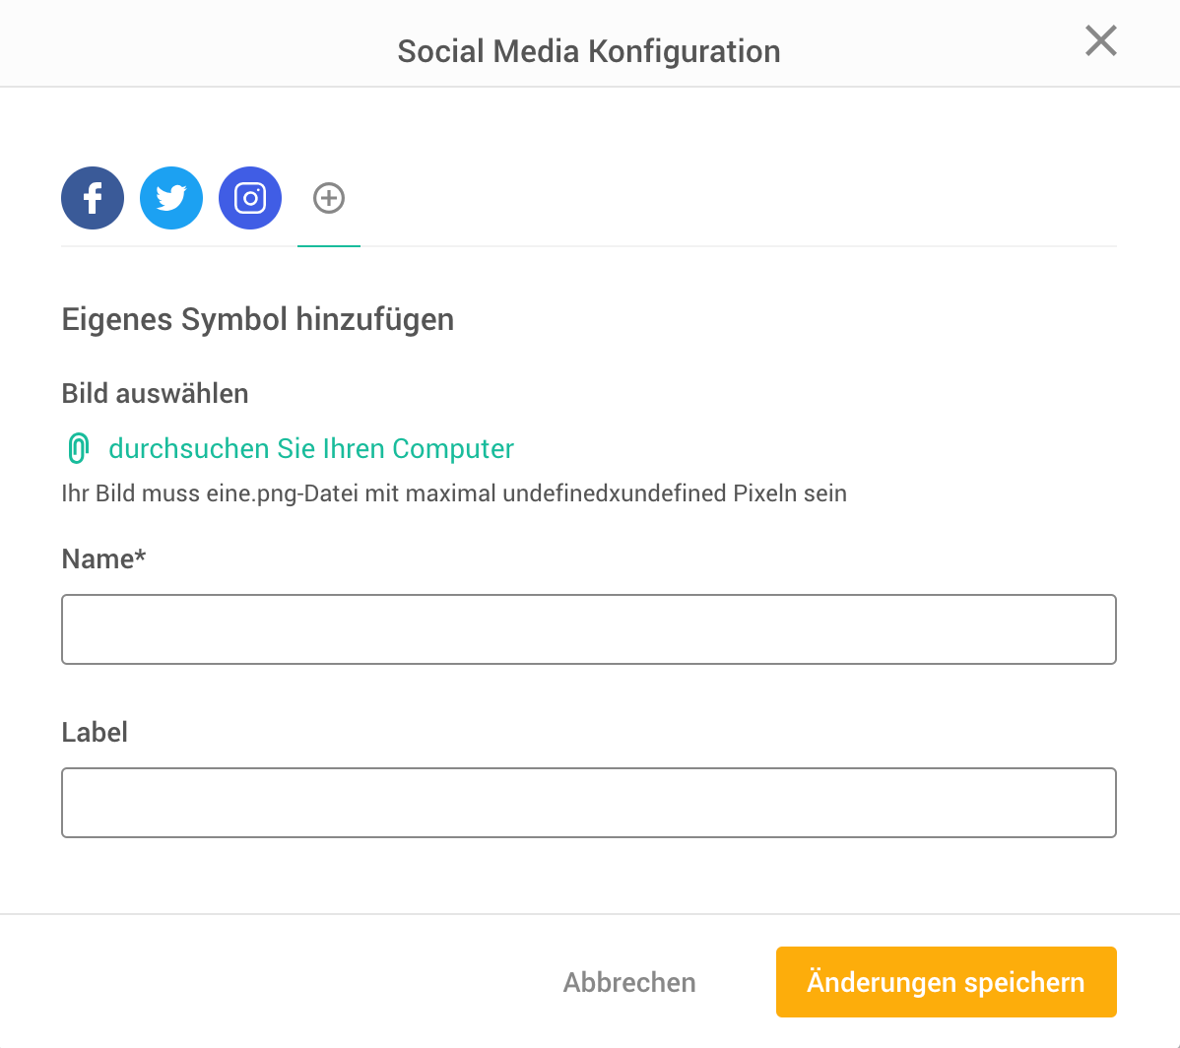Click the 'Bild auswählen' label
This screenshot has width=1180, height=1048.
pos(155,394)
